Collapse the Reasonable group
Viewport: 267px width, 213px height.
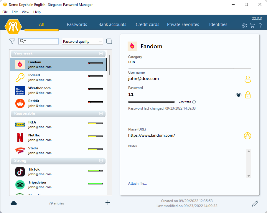pos(101,114)
